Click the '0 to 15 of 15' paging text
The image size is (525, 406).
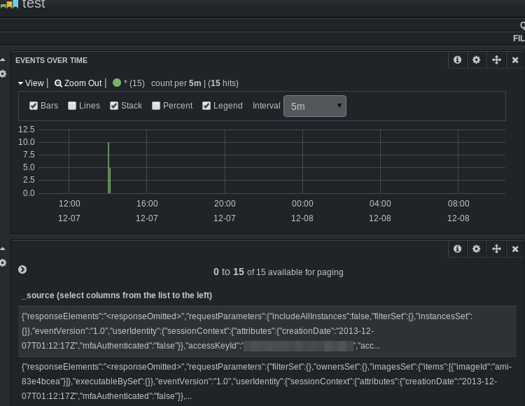click(x=278, y=272)
